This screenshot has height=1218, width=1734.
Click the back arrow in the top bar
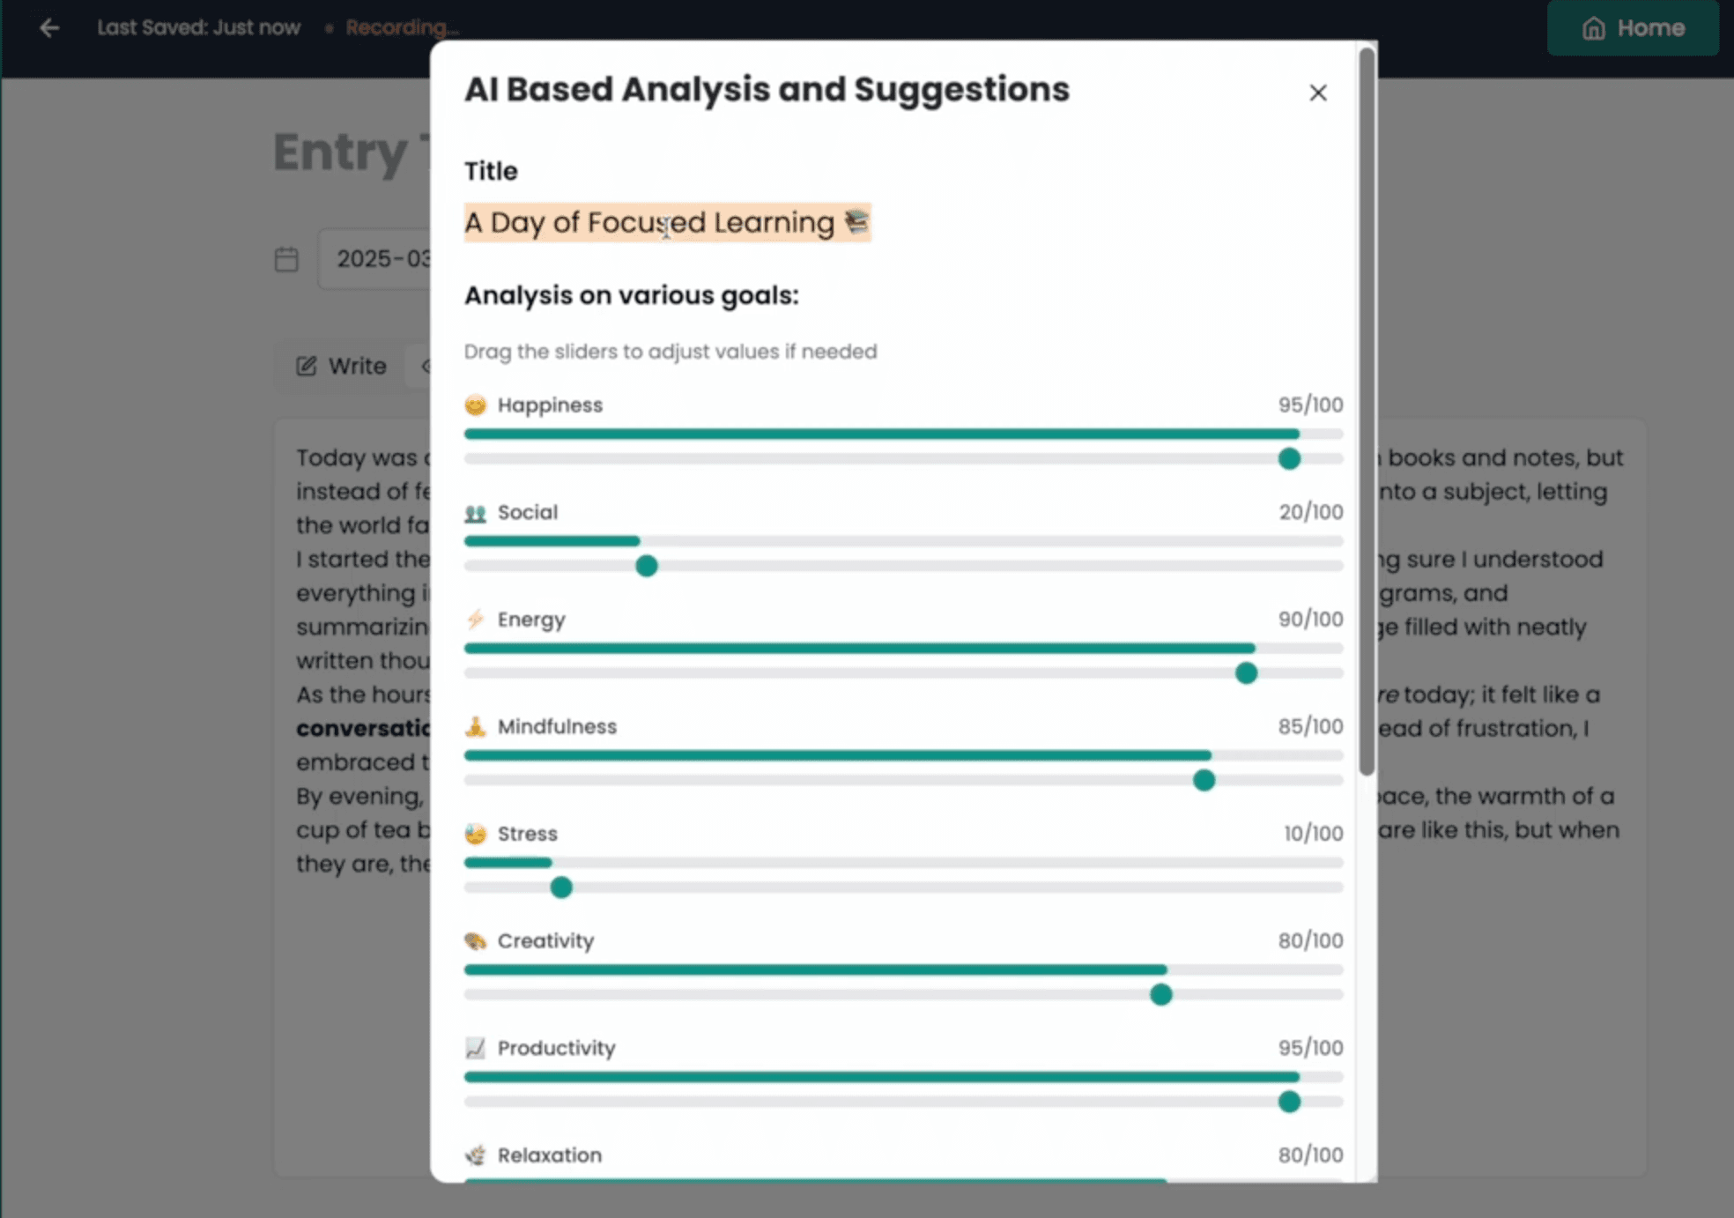(x=50, y=27)
